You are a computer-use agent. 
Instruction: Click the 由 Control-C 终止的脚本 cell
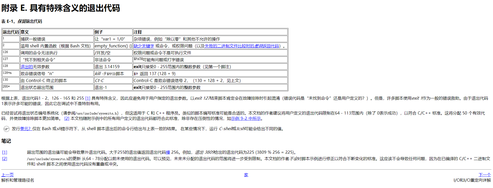(57, 80)
